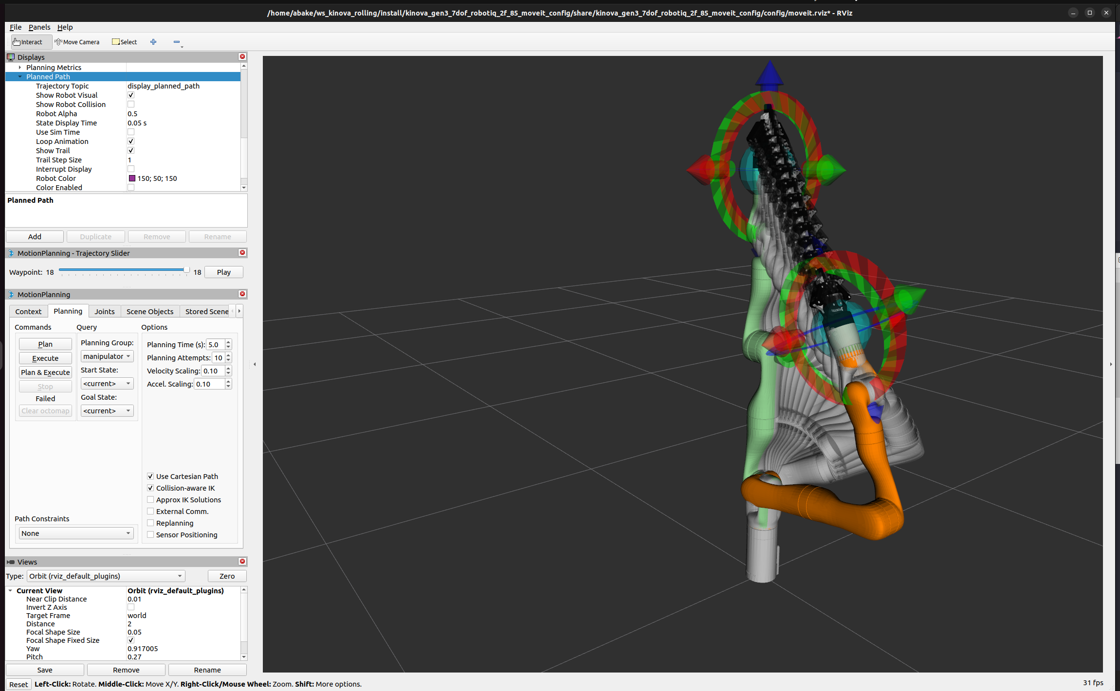Click the Views panel camera icon
Image resolution: width=1120 pixels, height=691 pixels.
(11, 562)
